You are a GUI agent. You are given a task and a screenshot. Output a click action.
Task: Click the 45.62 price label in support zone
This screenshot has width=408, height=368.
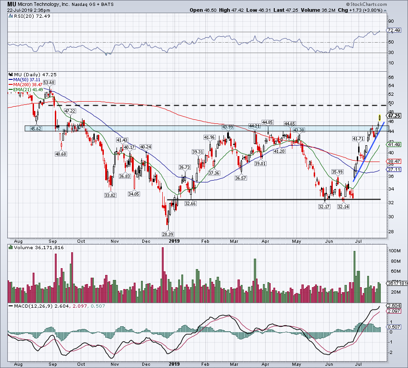coord(36,129)
